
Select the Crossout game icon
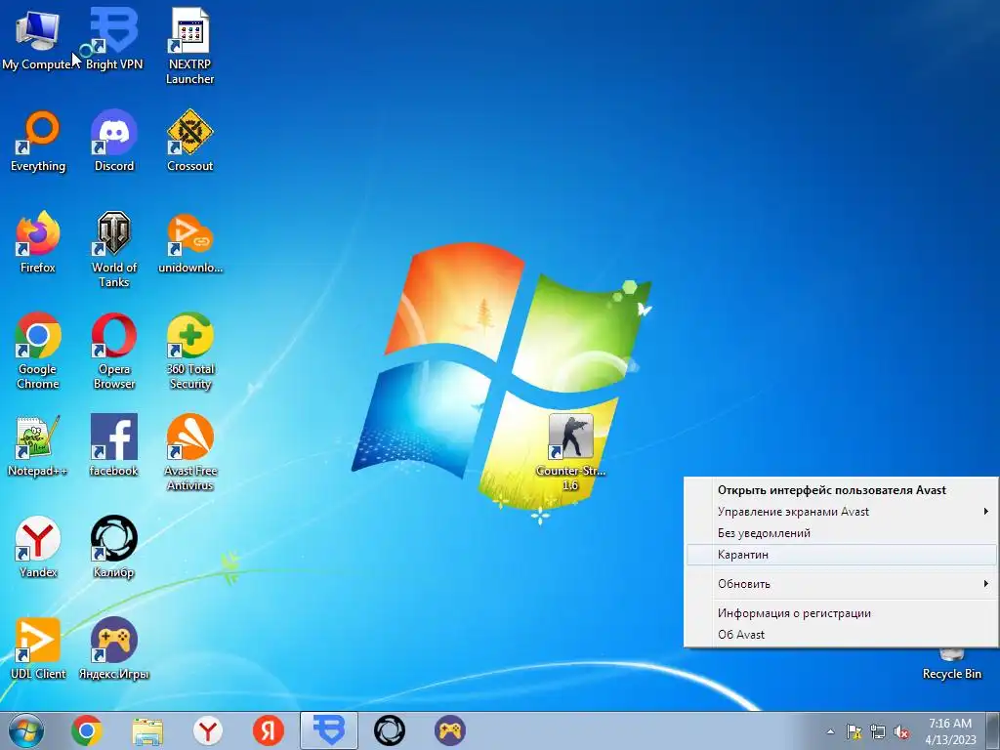190,142
